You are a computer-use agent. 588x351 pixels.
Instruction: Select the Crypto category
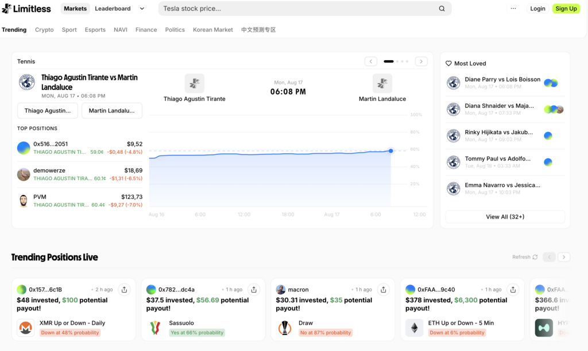(44, 30)
